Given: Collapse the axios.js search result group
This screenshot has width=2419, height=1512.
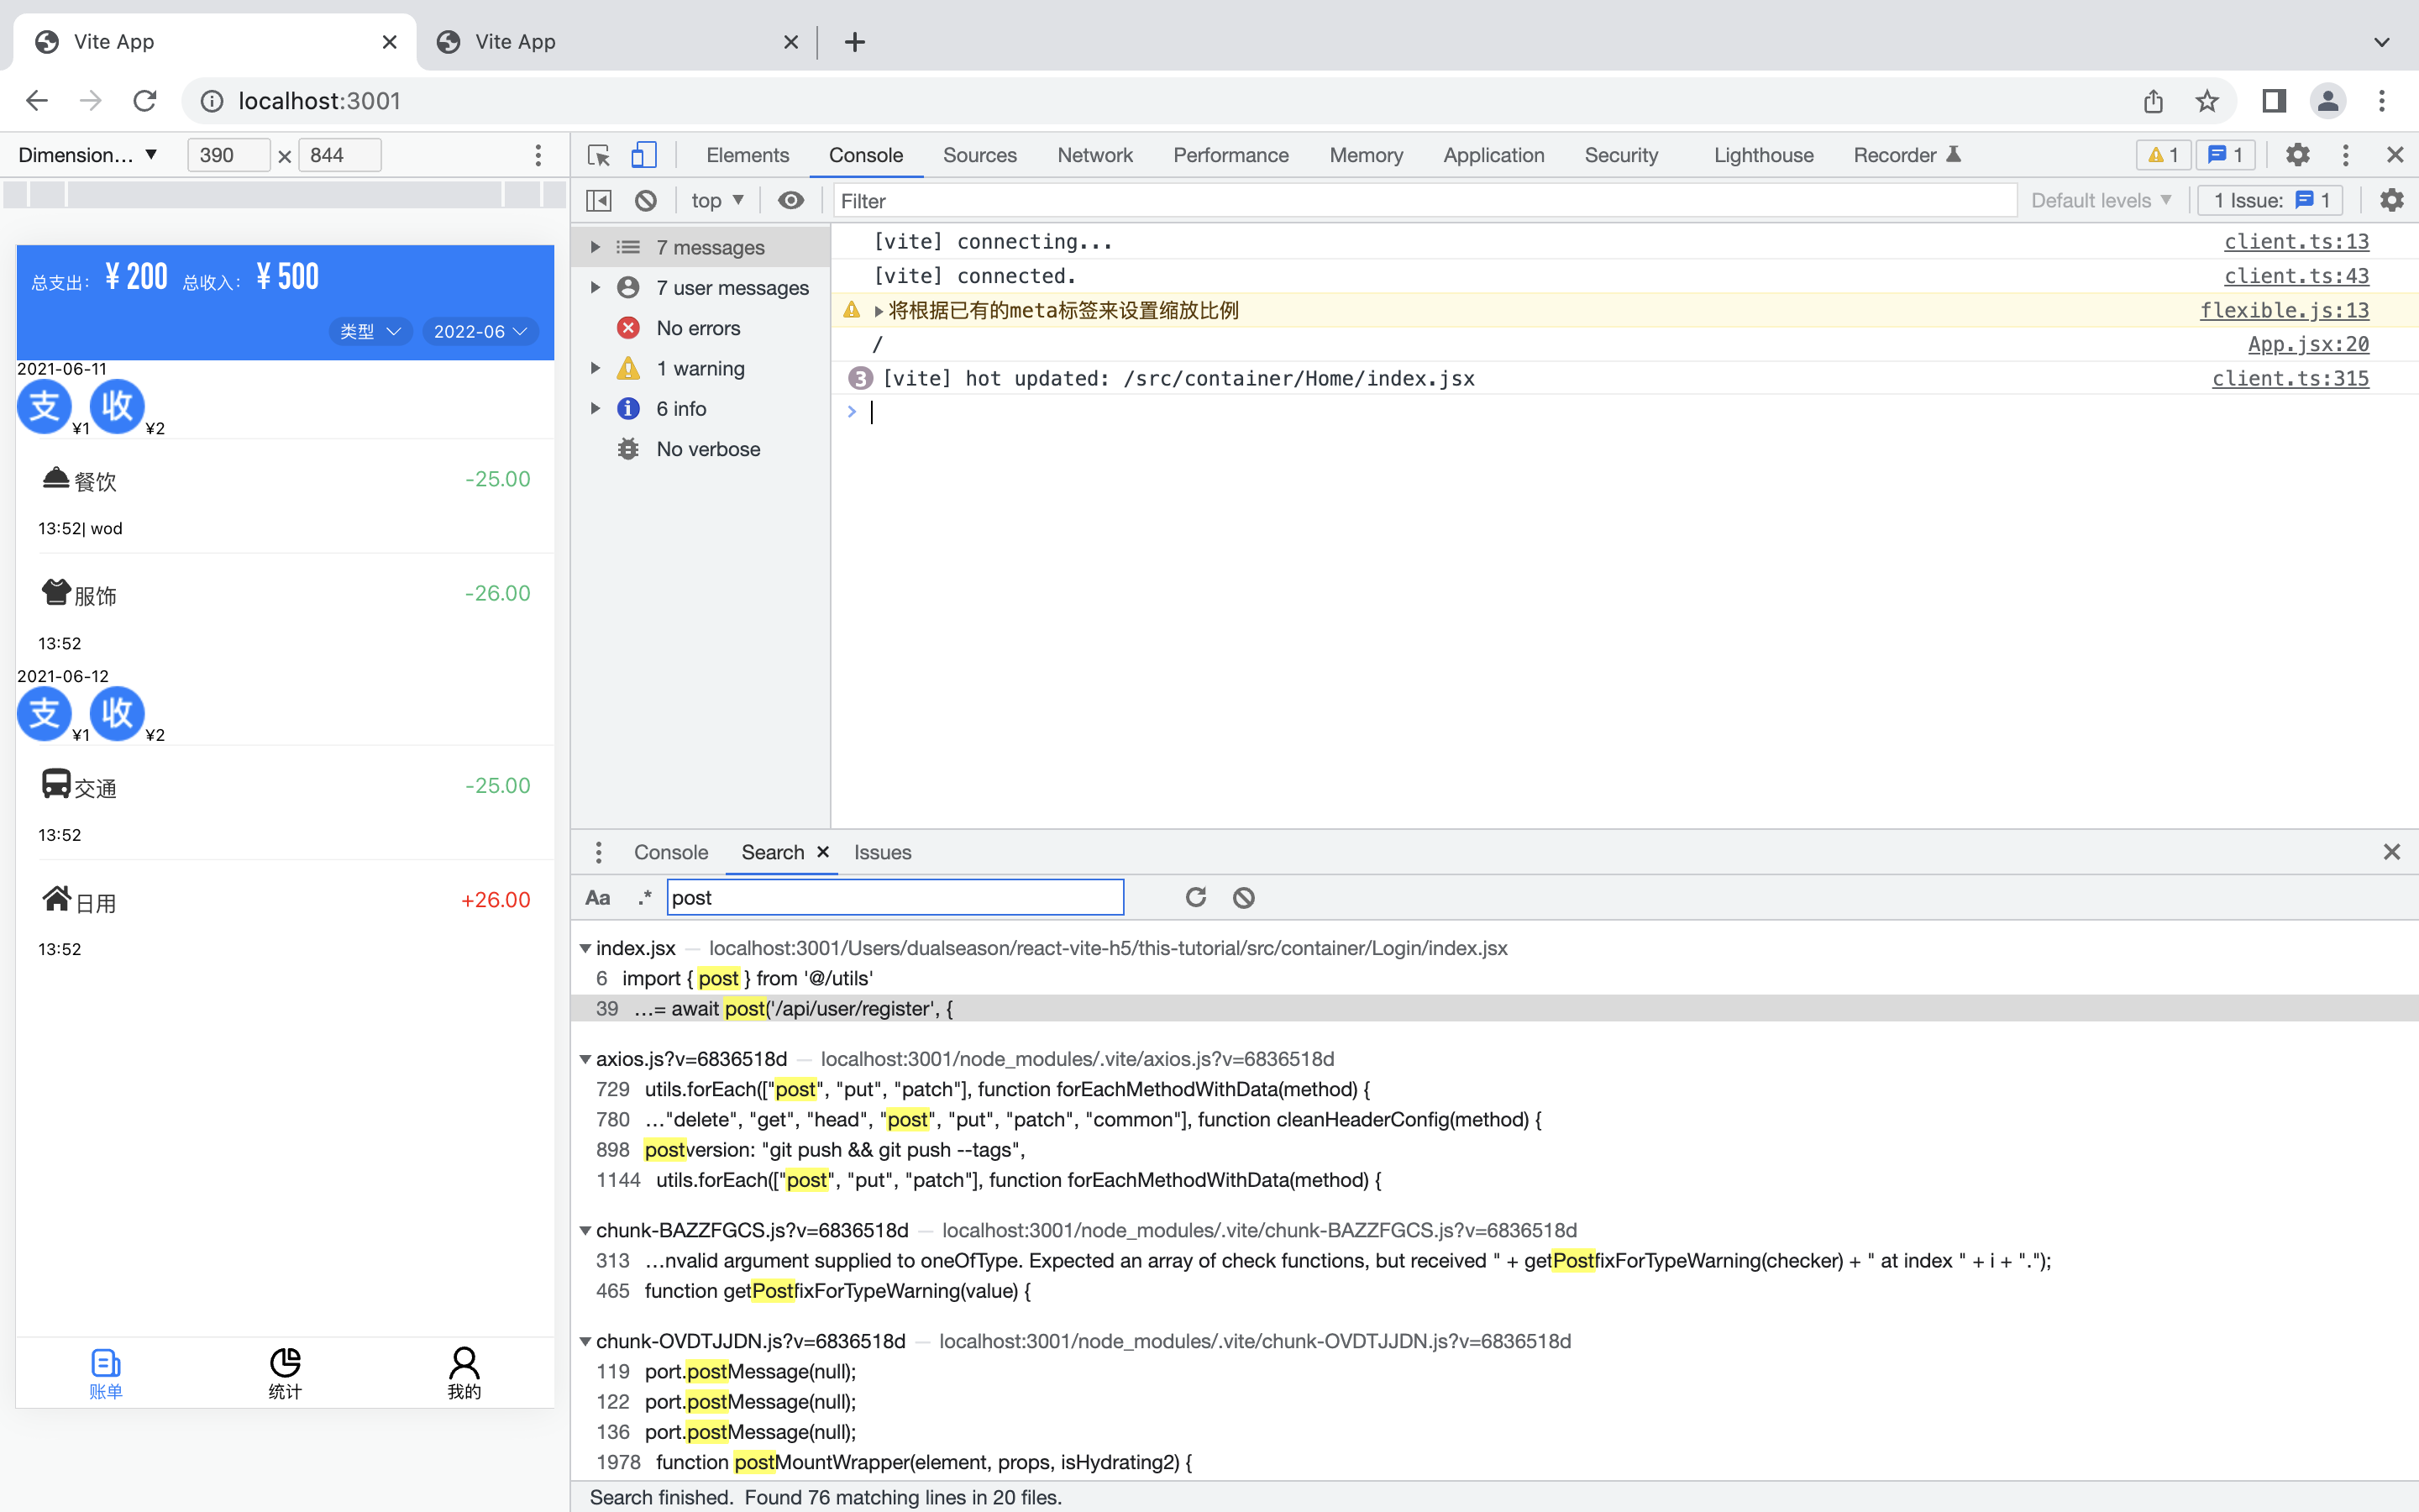Looking at the screenshot, I should [x=585, y=1059].
